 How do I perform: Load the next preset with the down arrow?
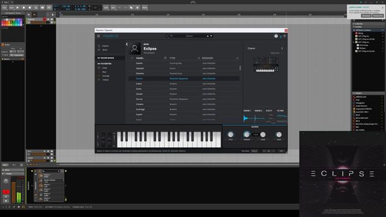pyautogui.click(x=211, y=36)
